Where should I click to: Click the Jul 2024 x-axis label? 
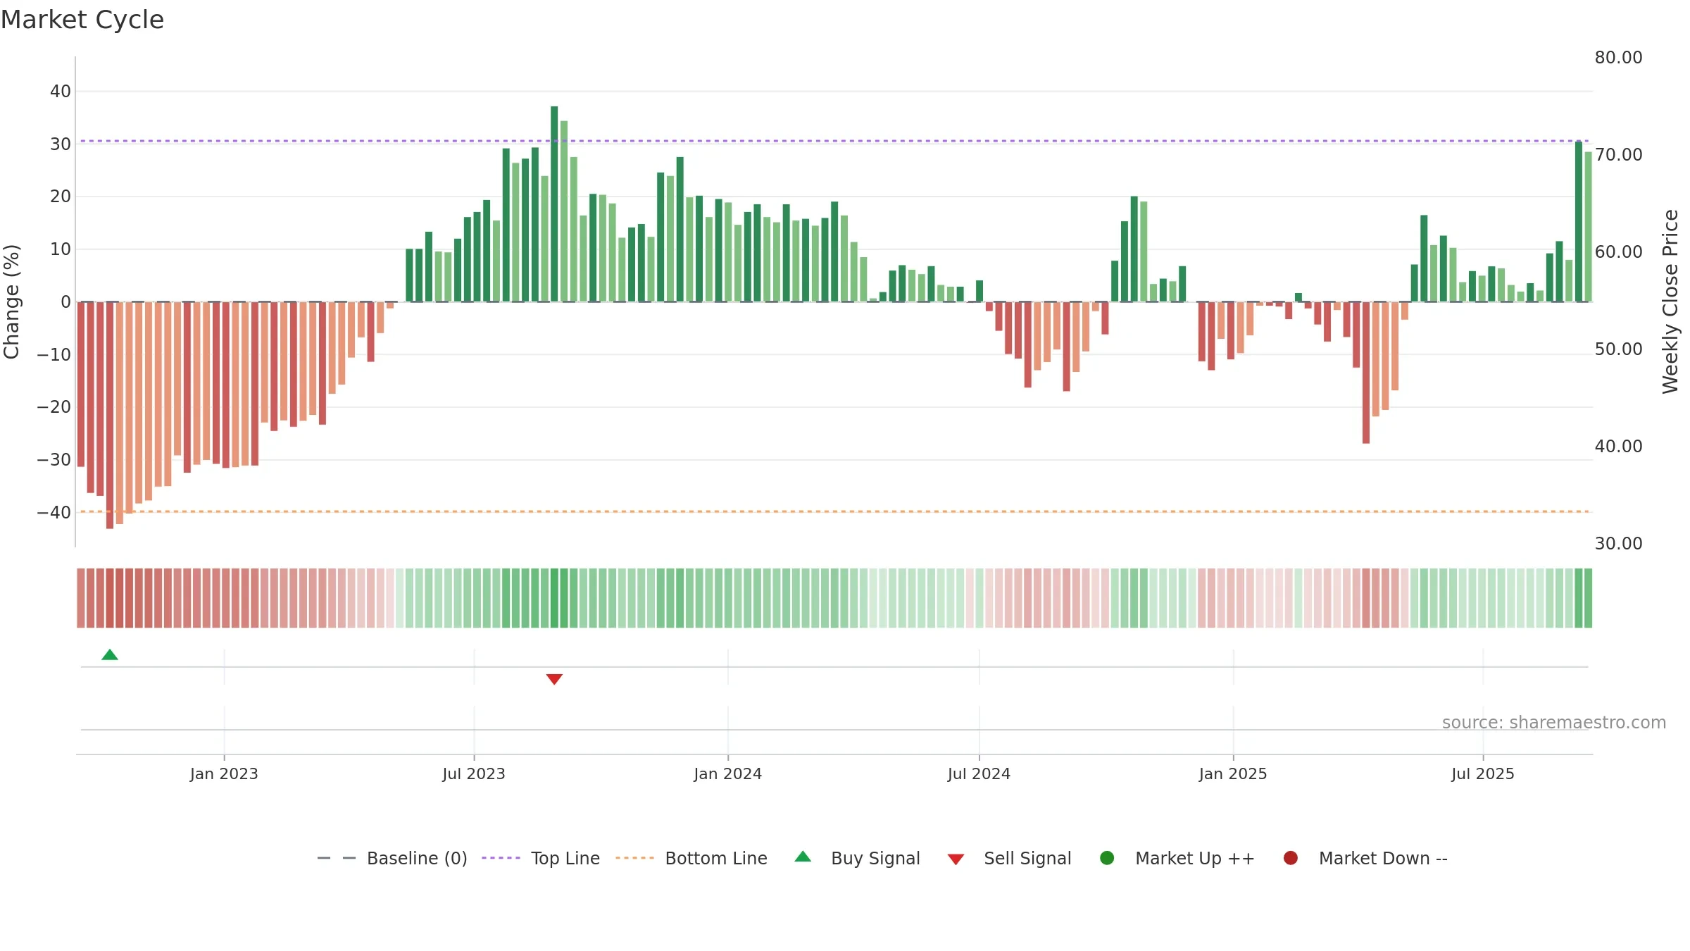(x=979, y=773)
